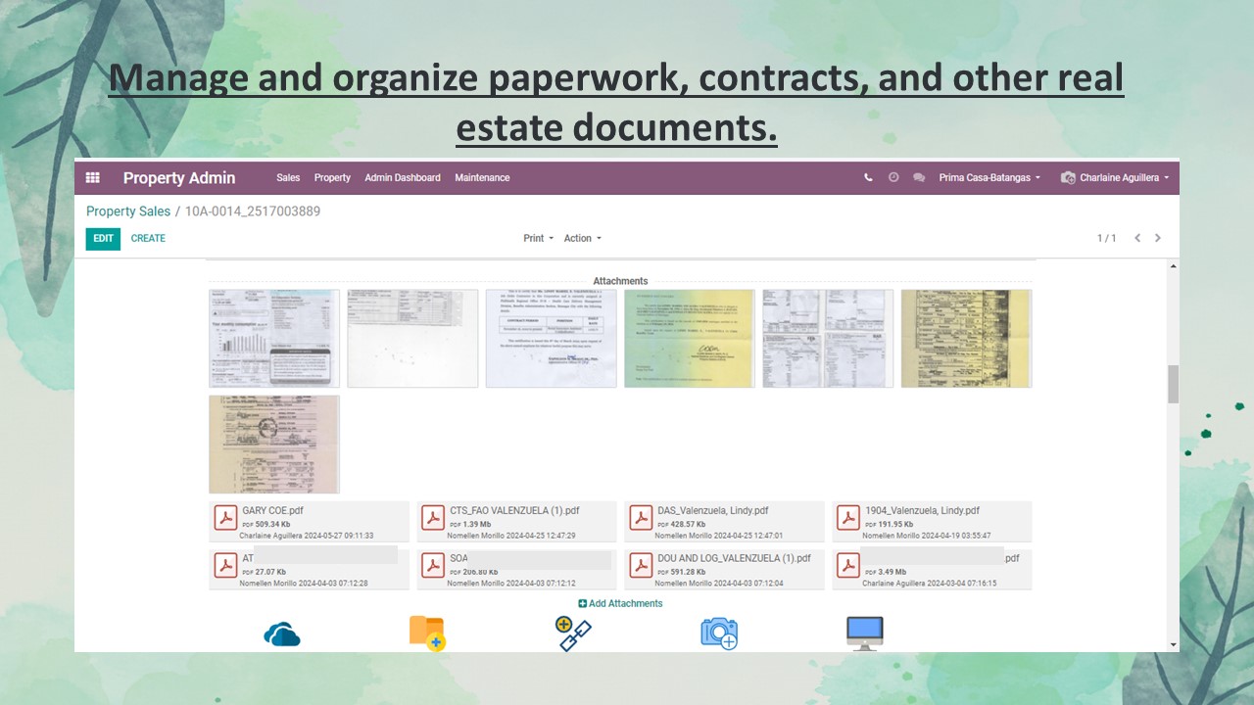Open the utility bill thumbnail with bar chart
This screenshot has width=1254, height=705.
[x=274, y=338]
